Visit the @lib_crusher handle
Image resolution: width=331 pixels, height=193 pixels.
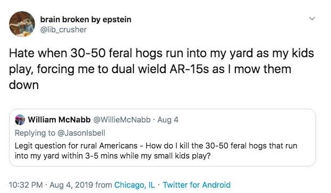click(63, 30)
